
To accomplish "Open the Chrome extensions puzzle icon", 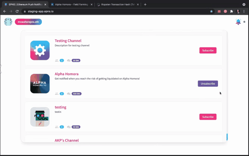I will pyautogui.click(x=231, y=11).
